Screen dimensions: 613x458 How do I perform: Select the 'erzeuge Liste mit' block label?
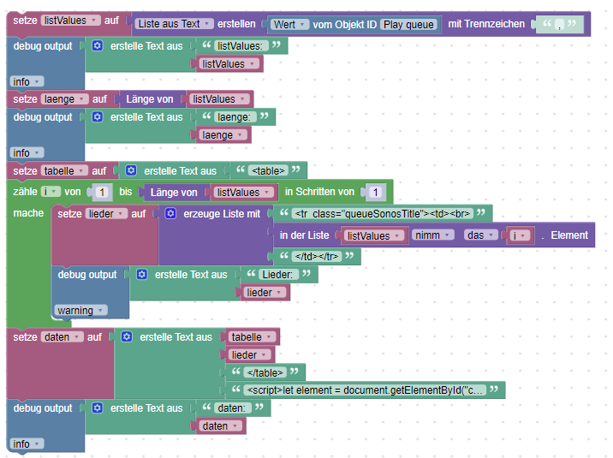tap(222, 214)
